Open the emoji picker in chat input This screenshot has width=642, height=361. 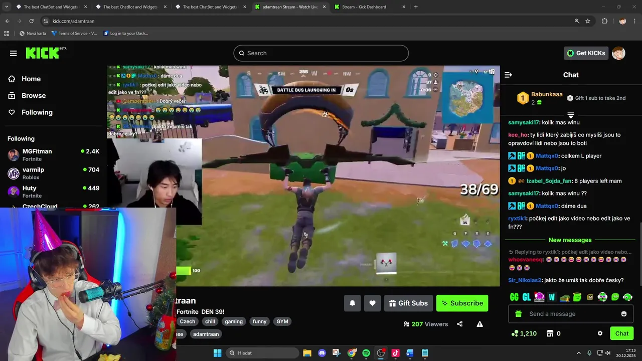pos(624,314)
